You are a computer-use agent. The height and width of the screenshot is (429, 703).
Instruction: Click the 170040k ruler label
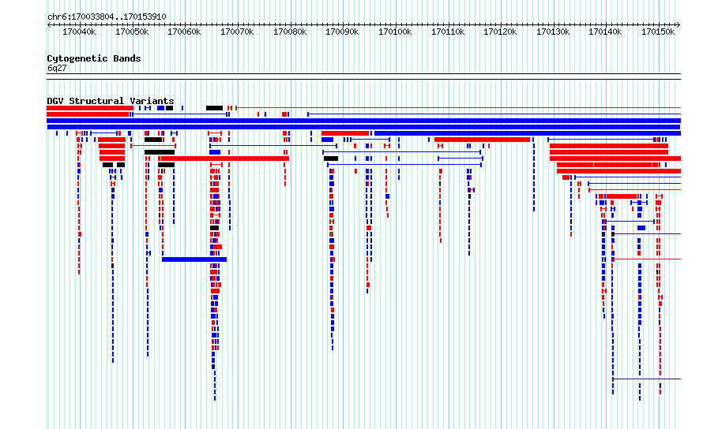click(x=79, y=32)
